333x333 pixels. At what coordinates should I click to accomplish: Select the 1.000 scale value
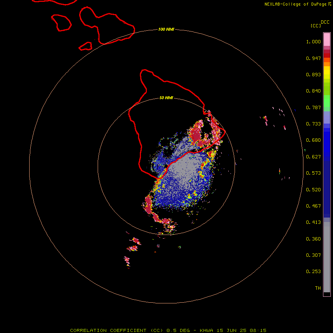(x=313, y=41)
